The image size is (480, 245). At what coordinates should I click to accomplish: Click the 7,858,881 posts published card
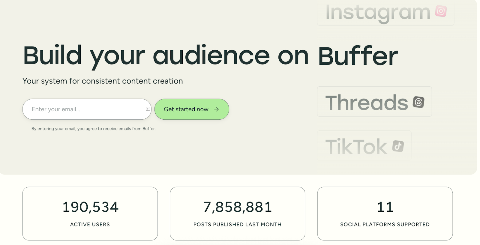(237, 214)
